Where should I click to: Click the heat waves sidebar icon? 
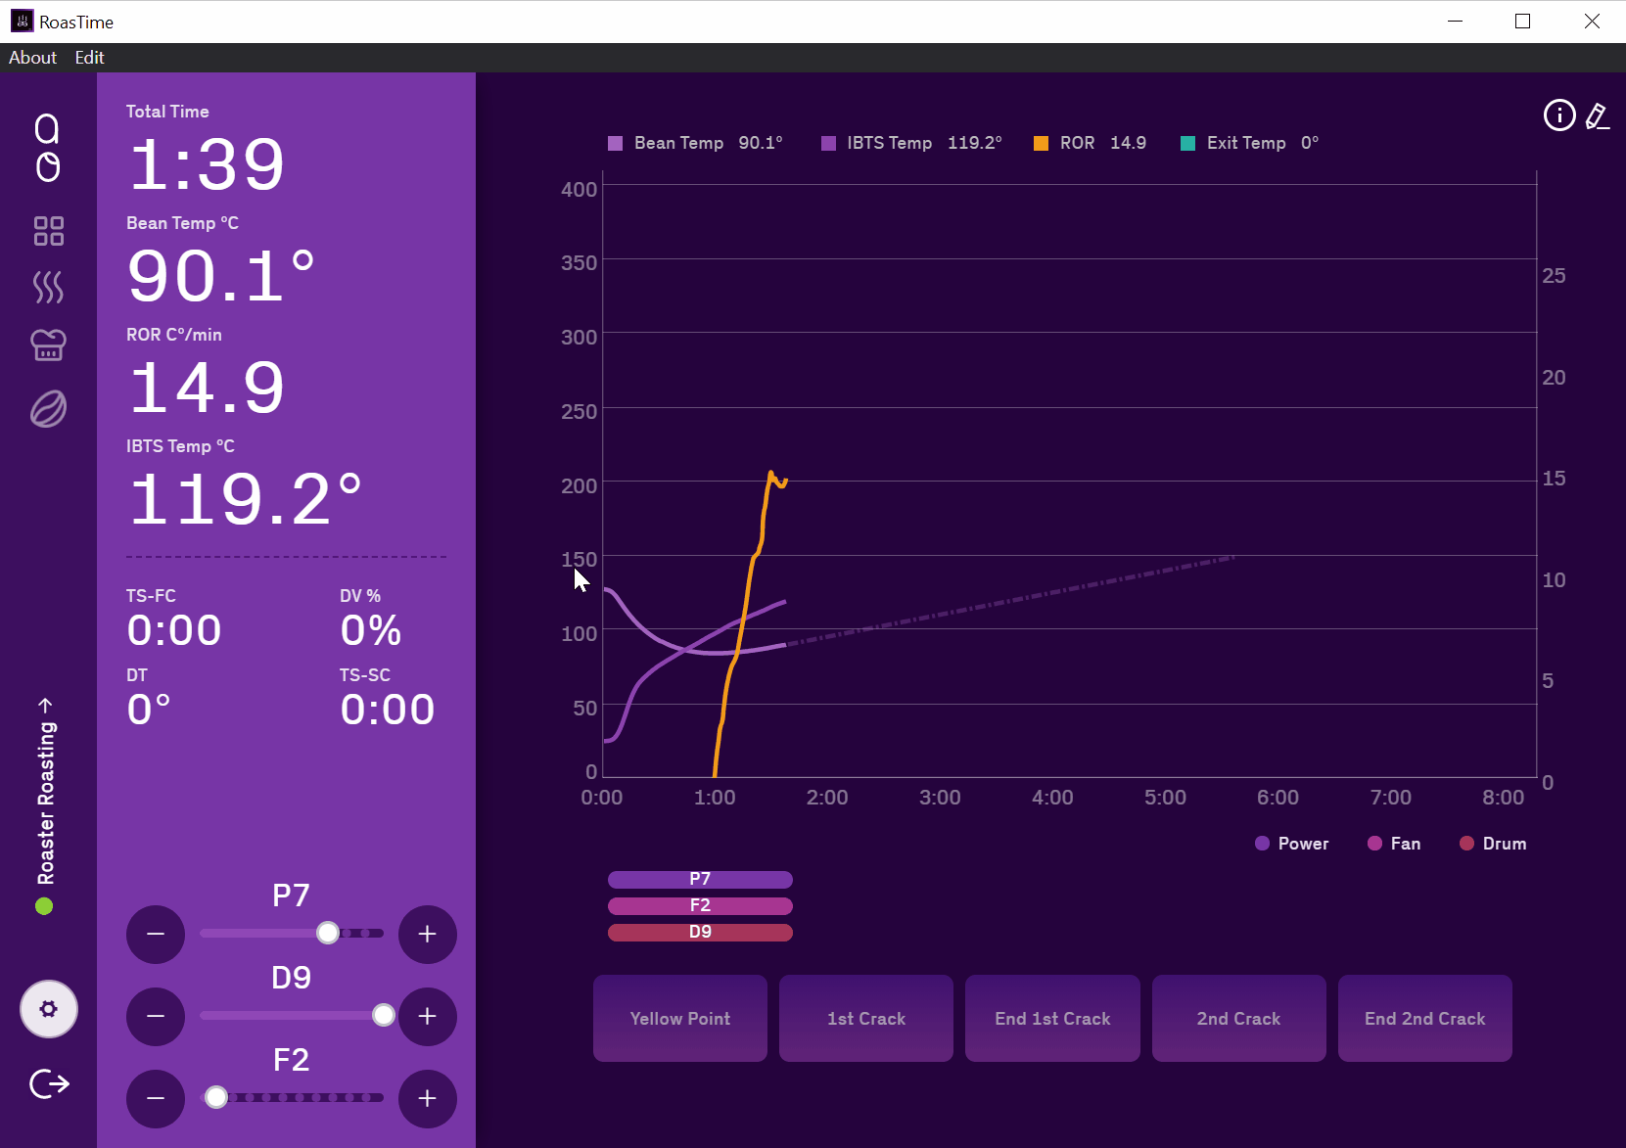tap(48, 287)
